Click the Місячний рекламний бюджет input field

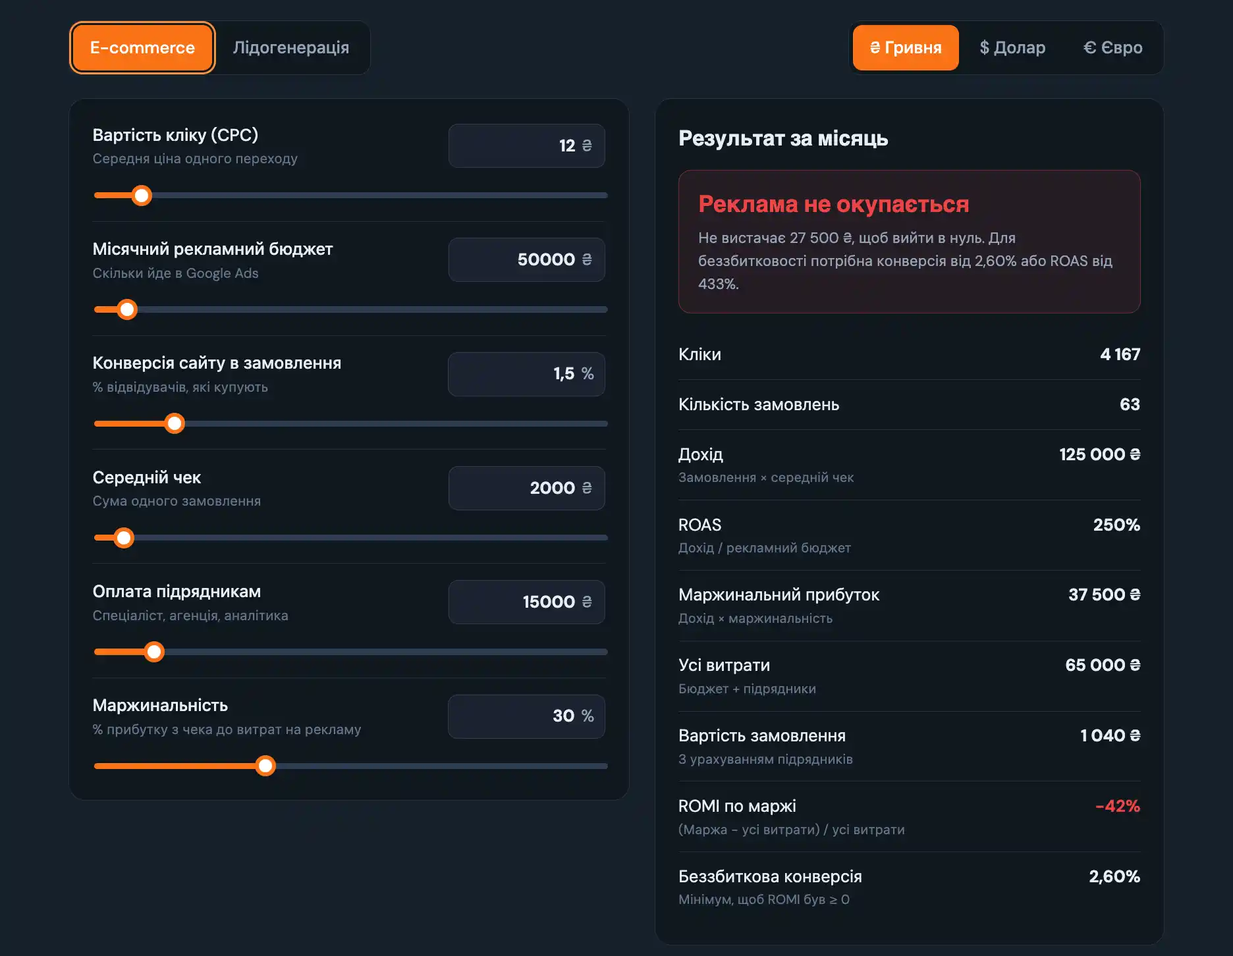(526, 259)
